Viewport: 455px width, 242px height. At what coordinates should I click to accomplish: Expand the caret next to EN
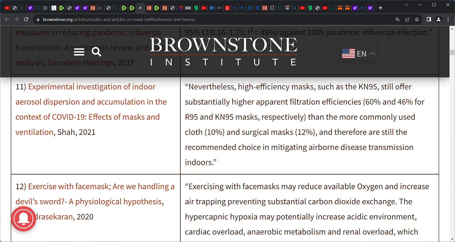pos(372,54)
